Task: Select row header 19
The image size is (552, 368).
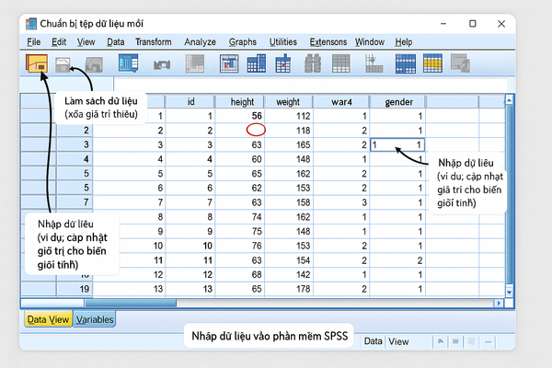Action: point(75,289)
